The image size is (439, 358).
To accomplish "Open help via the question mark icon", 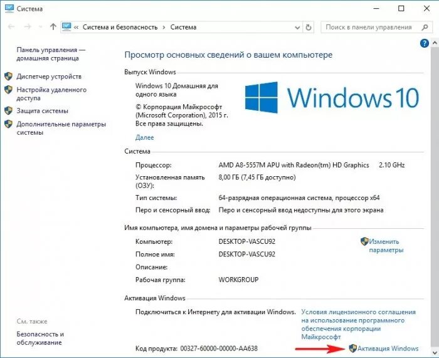I will tap(425, 43).
